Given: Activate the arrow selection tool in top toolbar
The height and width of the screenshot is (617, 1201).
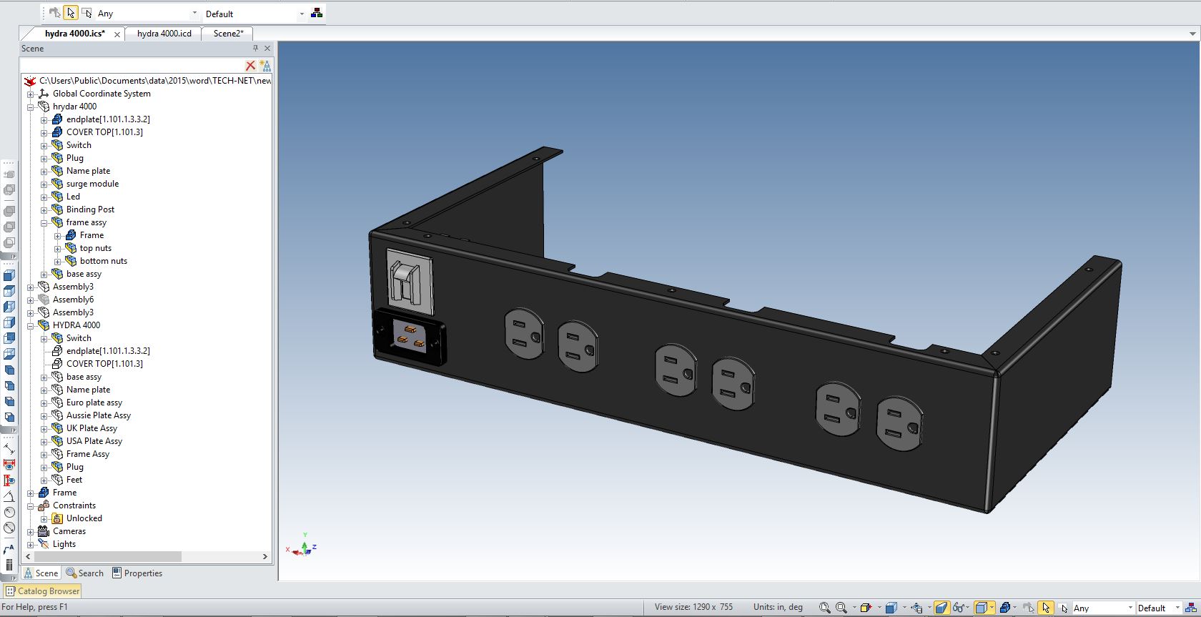Looking at the screenshot, I should [x=70, y=13].
